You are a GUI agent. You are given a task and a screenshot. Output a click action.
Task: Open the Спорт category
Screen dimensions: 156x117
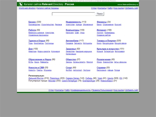click(69, 67)
